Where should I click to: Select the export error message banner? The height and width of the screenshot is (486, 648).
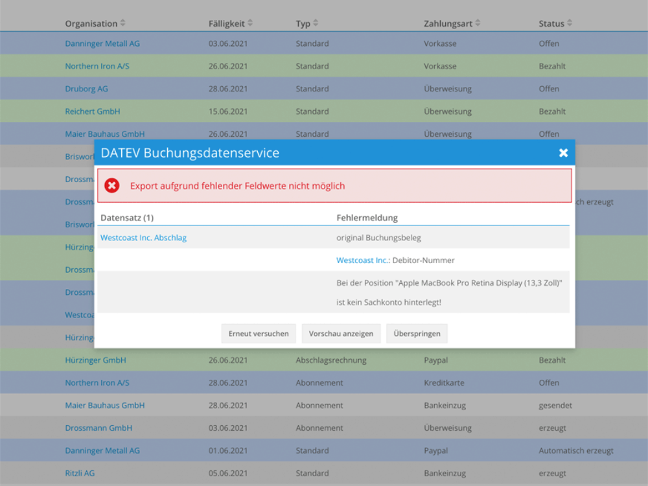(x=334, y=186)
